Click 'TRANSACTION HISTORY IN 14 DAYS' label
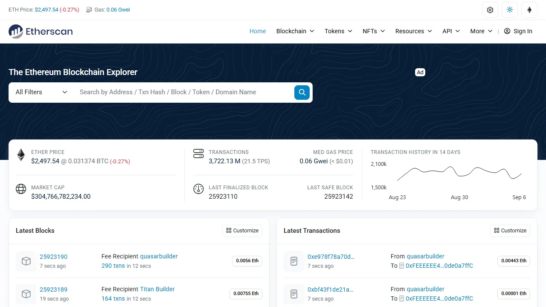Image resolution: width=546 pixels, height=307 pixels. tap(415, 152)
